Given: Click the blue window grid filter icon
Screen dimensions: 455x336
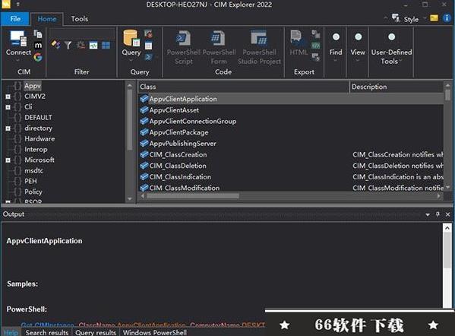Looking at the screenshot, I should click(x=106, y=46).
